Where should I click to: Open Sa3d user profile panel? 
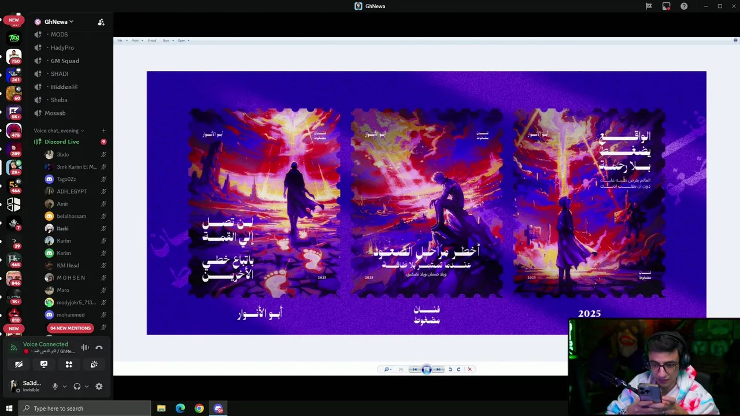click(25, 386)
